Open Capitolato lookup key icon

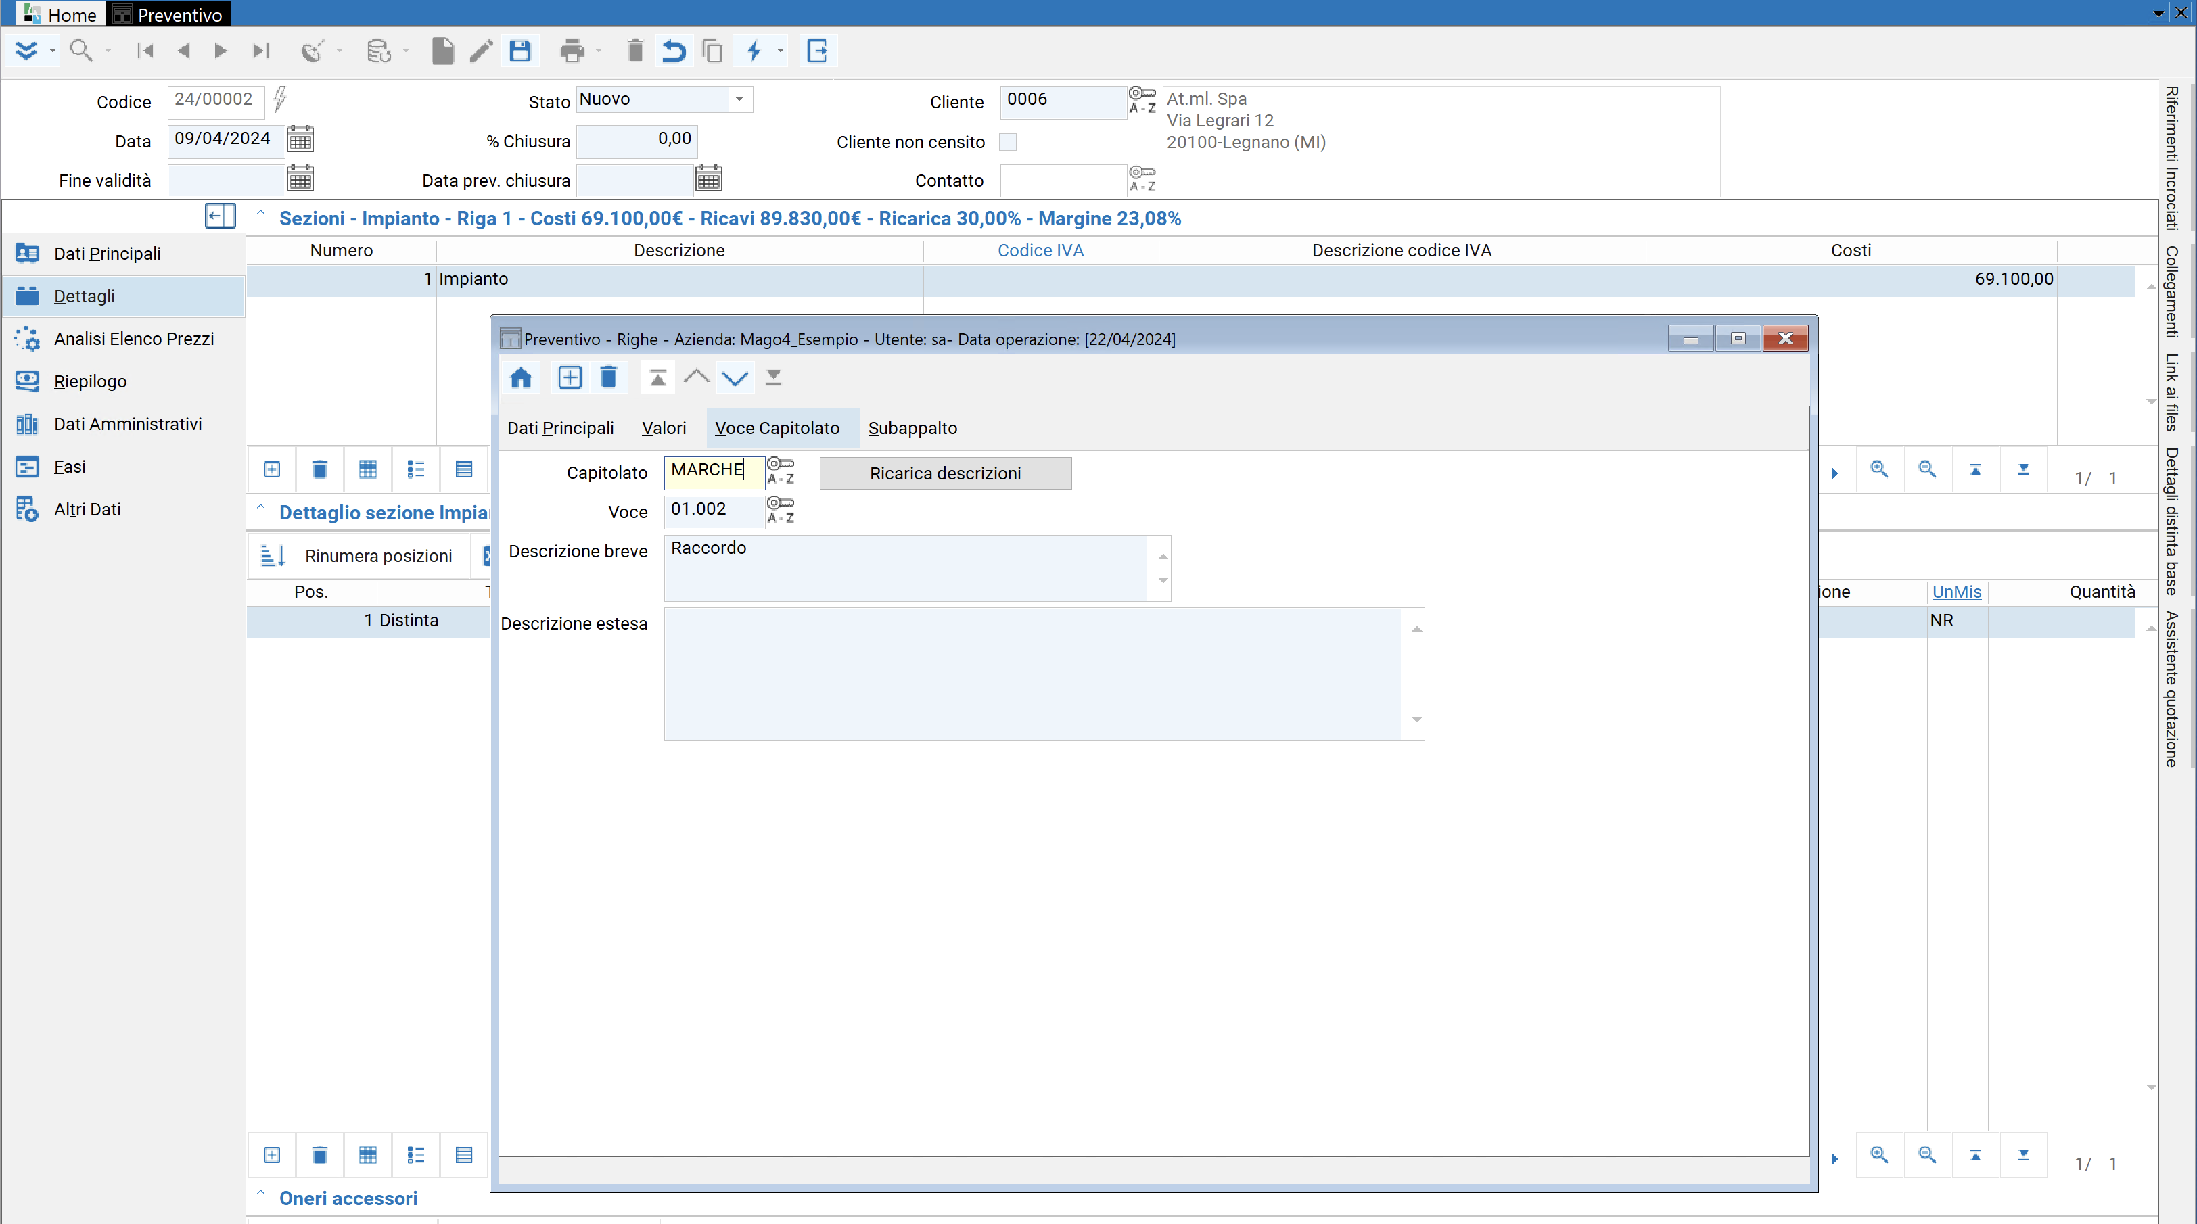[781, 470]
